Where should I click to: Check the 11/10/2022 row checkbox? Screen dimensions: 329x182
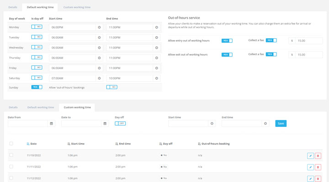(11, 155)
